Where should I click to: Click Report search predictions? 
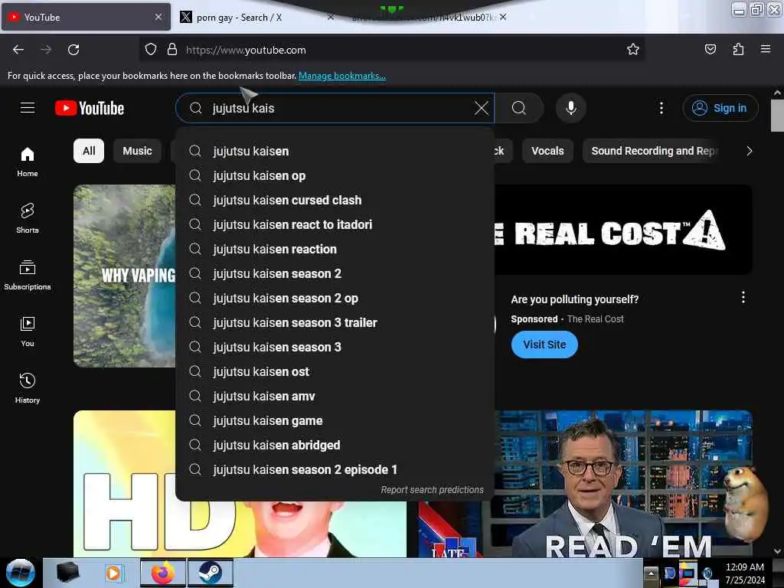[x=432, y=490]
